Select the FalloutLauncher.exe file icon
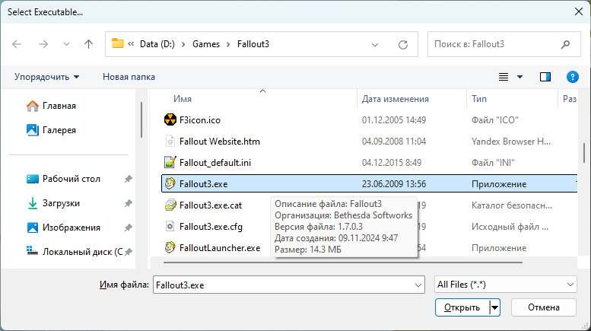This screenshot has width=591, height=331. (170, 247)
